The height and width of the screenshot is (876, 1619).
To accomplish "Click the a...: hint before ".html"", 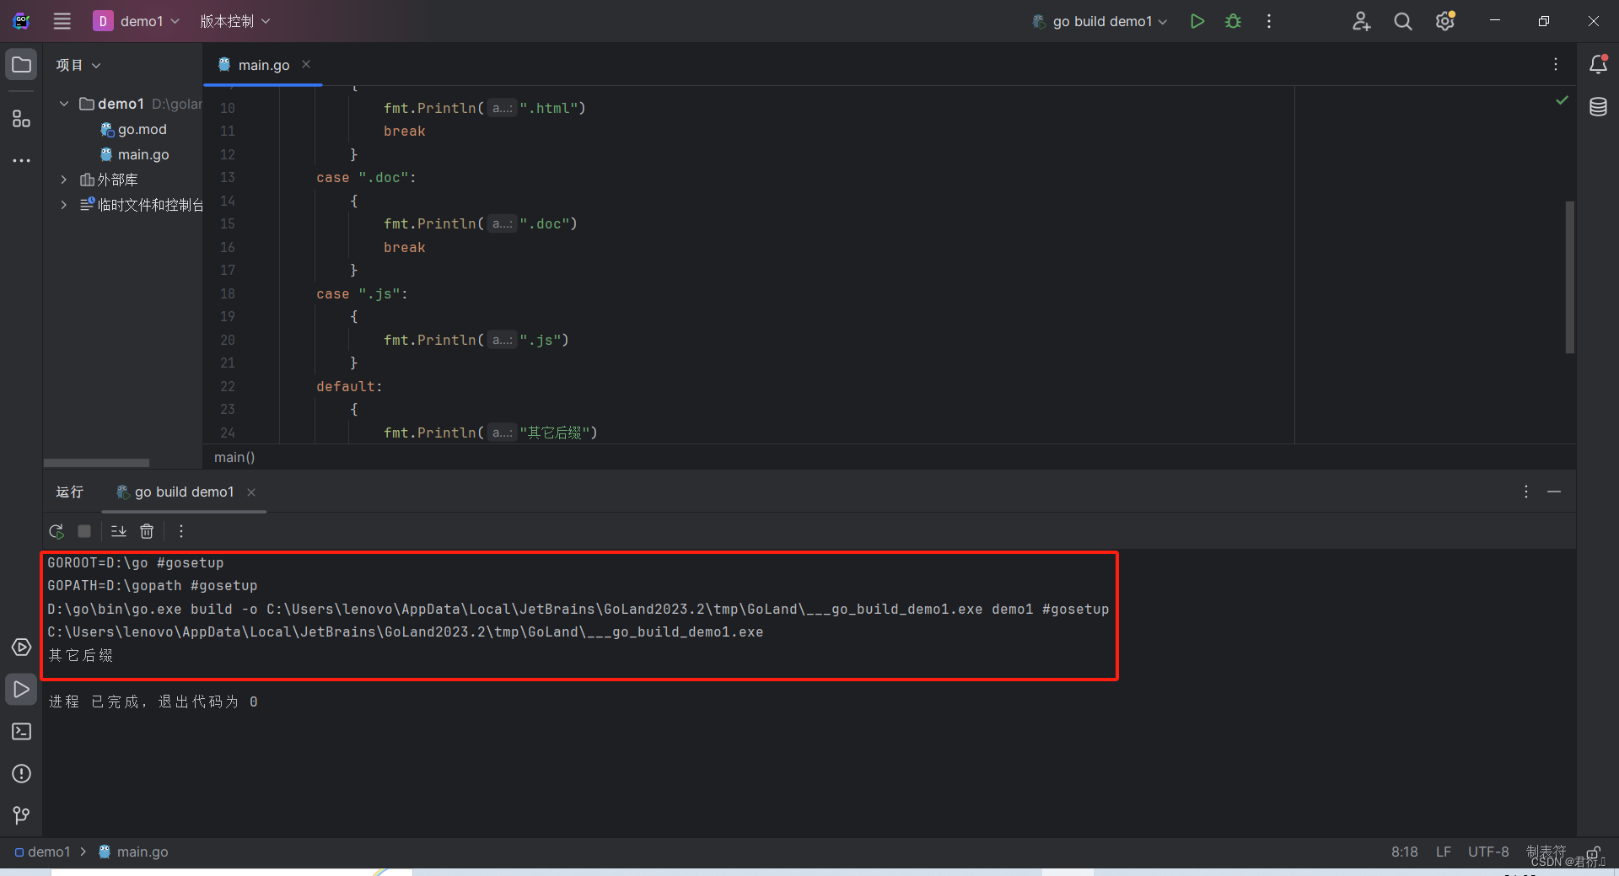I will (x=503, y=108).
